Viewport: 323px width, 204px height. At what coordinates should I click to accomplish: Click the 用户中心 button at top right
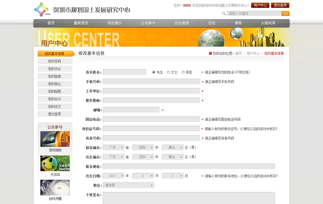(x=260, y=5)
